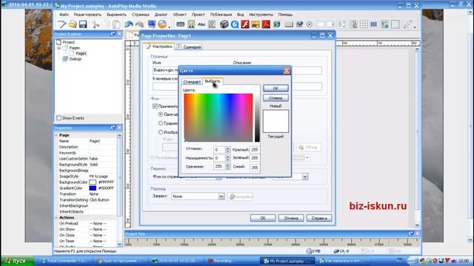Click the Свечение spinner arrows

(x=227, y=166)
